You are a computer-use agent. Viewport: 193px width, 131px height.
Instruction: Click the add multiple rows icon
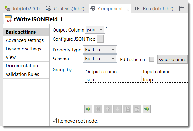[146, 109]
